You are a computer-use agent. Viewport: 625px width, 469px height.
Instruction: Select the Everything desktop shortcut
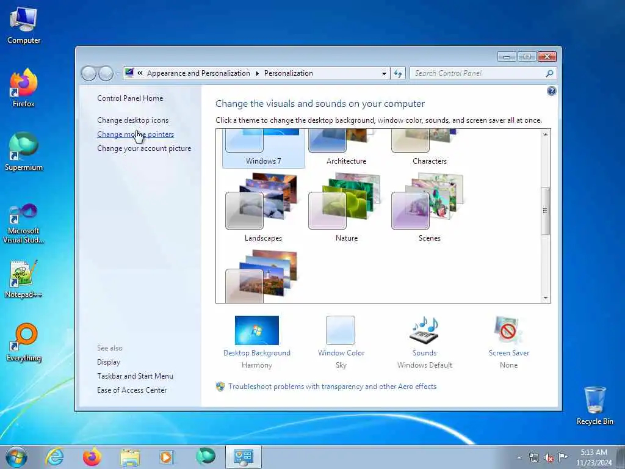[24, 343]
